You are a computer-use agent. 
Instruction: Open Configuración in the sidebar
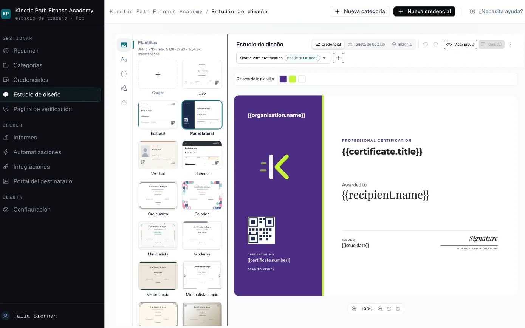coord(50,210)
